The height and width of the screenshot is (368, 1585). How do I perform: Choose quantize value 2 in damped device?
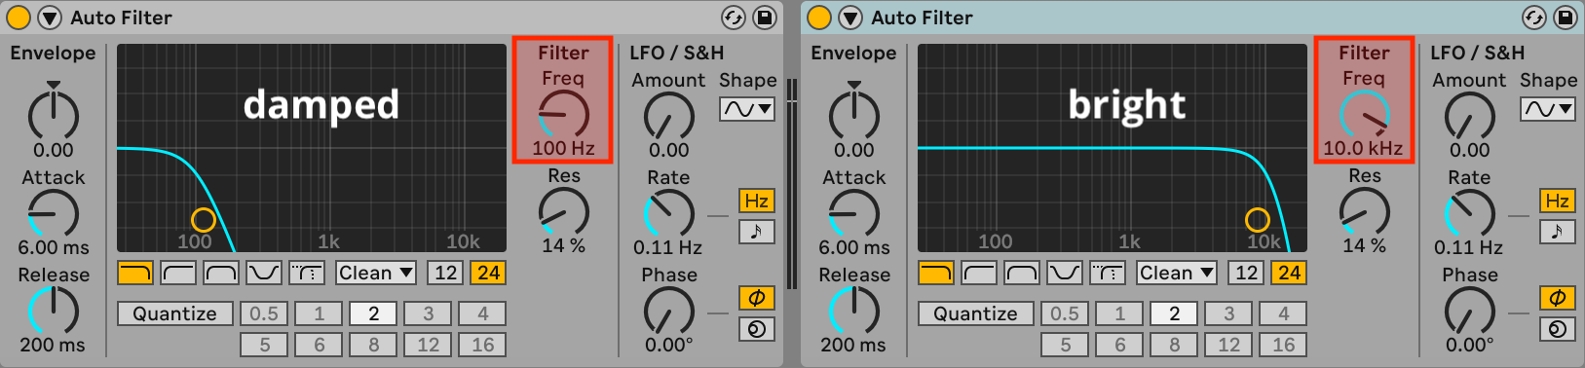(x=373, y=313)
